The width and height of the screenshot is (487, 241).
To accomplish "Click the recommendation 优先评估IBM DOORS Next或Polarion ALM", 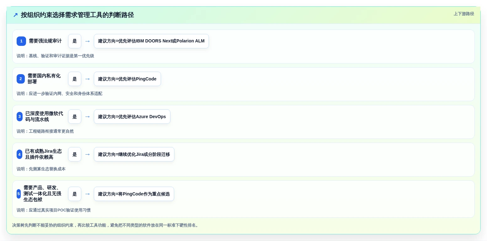I will coord(151,41).
